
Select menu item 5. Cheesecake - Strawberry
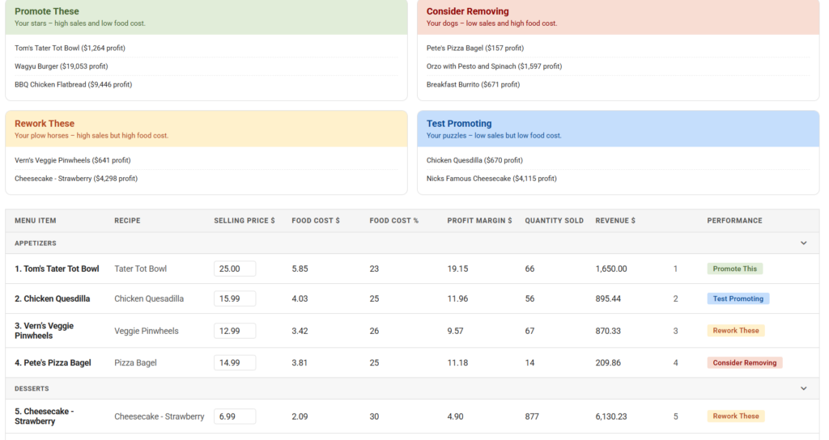click(45, 417)
